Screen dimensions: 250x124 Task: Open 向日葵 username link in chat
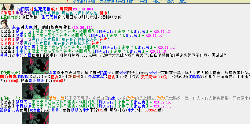tap(23, 9)
